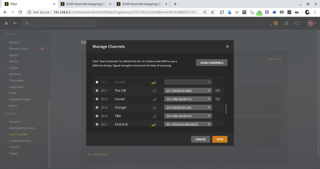The width and height of the screenshot is (320, 169).
Task: Click the HD badge for Comet
Action: (217, 99)
